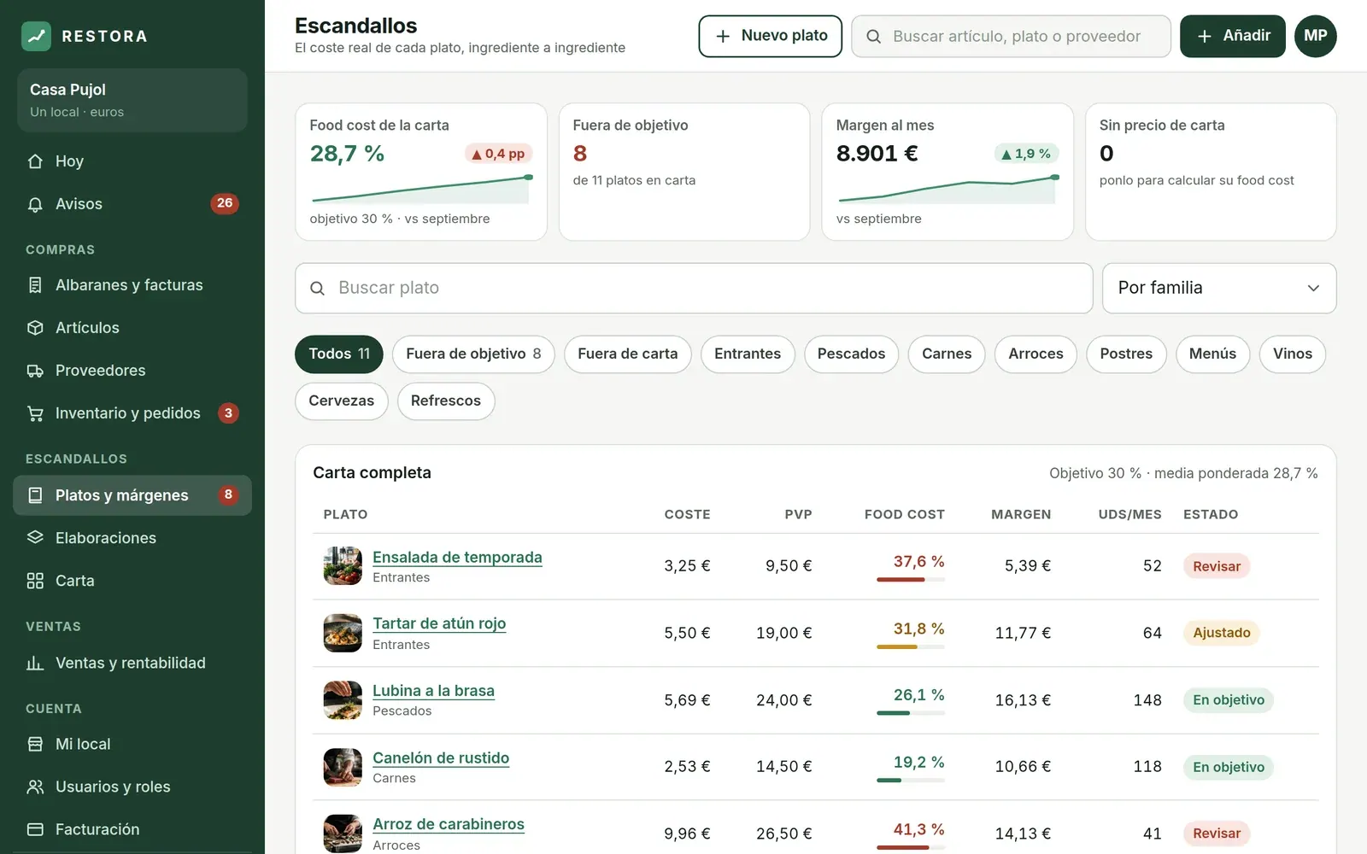Click the Albaranes y facturas receipt icon

point(35,285)
